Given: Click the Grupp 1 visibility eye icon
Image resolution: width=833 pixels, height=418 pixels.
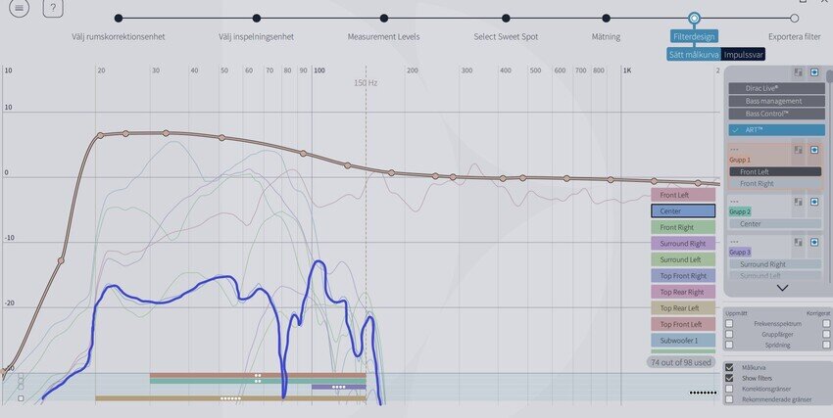Looking at the screenshot, I should click(813, 150).
